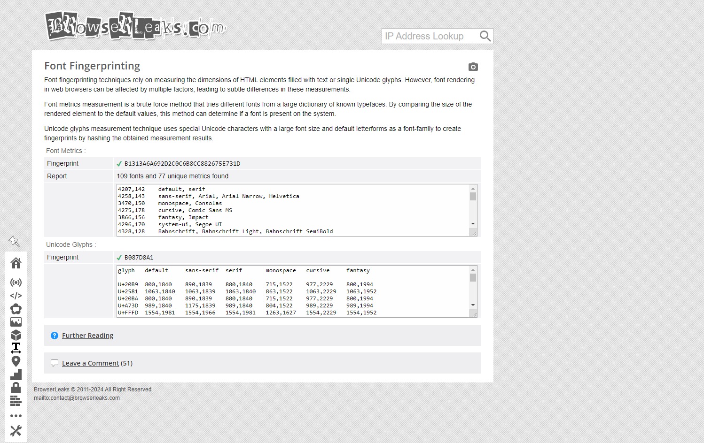Click resize handle of Unicode glyphs textarea
Viewport: 704px width, 443px height.
pyautogui.click(x=474, y=314)
